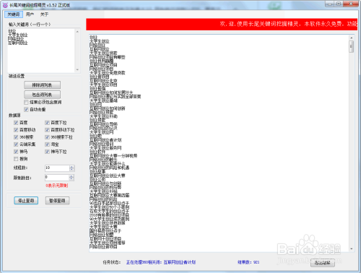Click the 线程数 input field

57,168
